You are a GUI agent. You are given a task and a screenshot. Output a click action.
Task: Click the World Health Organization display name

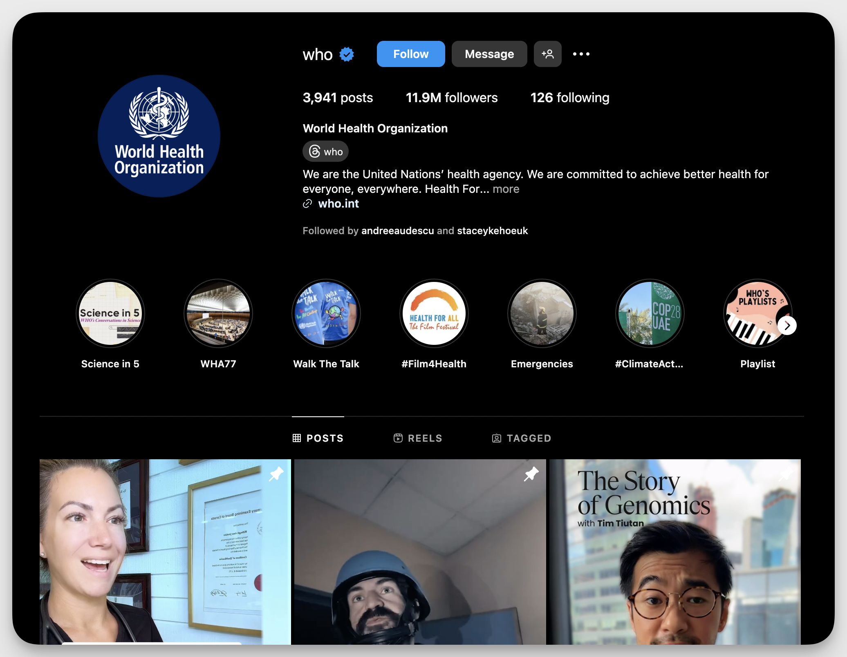(375, 128)
